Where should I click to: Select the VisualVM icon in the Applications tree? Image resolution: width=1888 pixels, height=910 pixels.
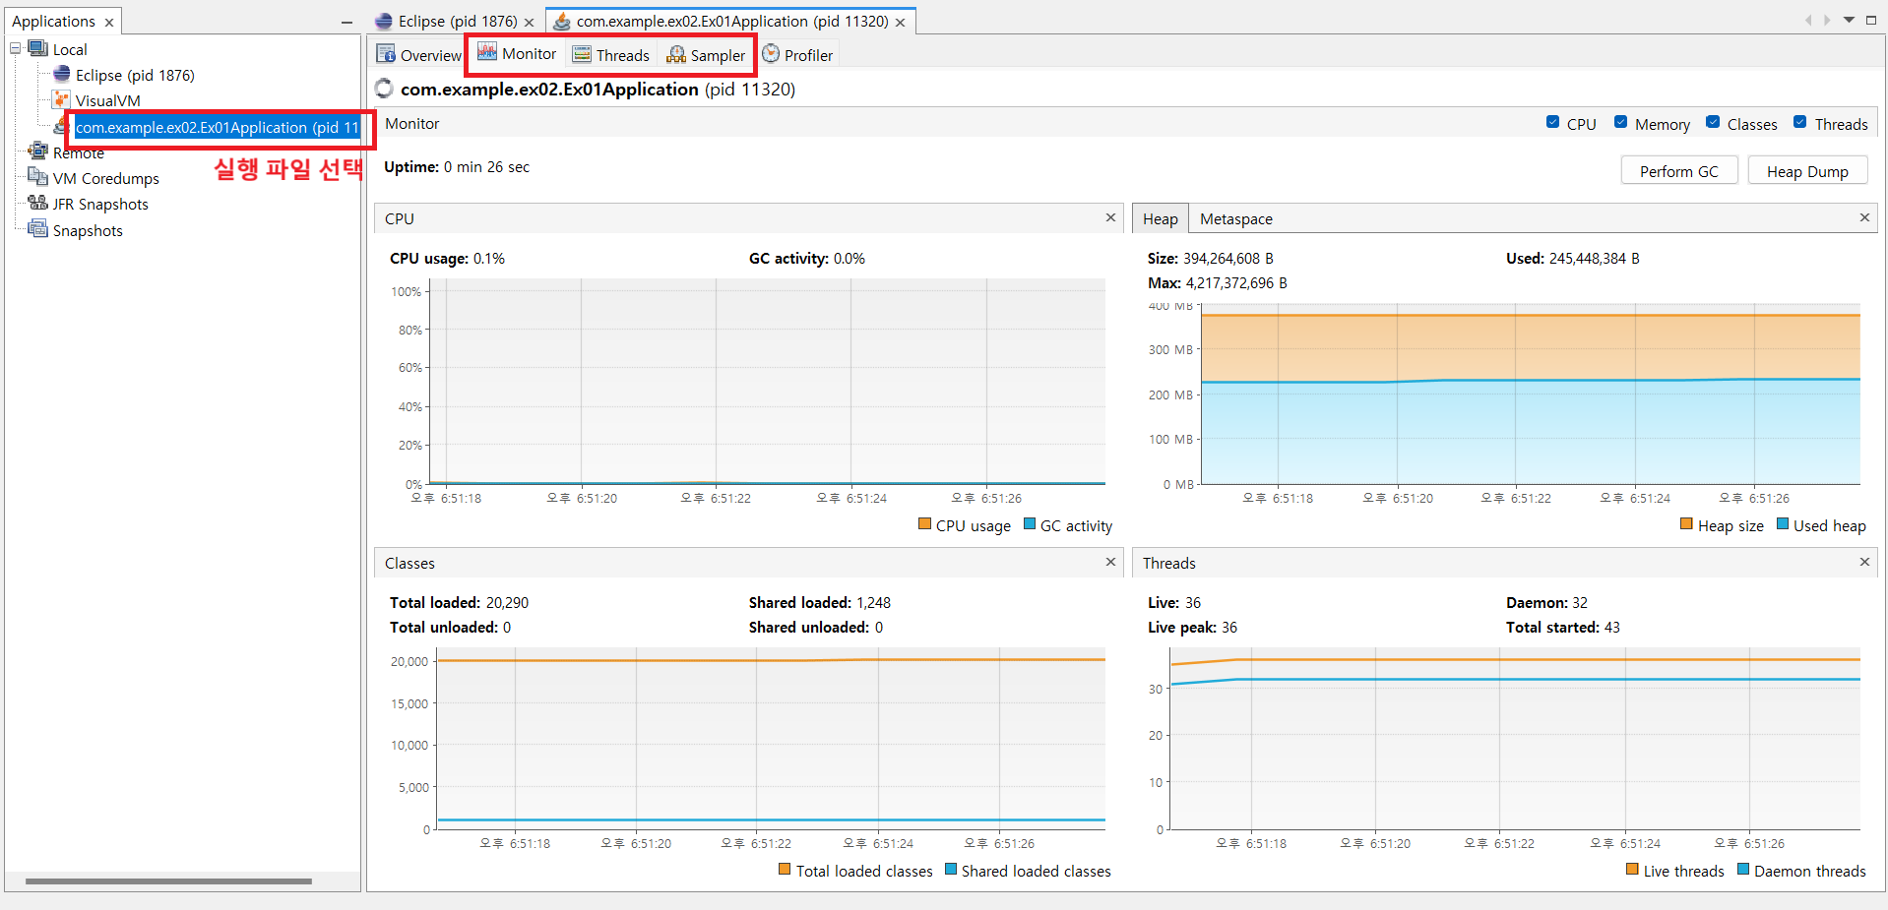point(62,99)
